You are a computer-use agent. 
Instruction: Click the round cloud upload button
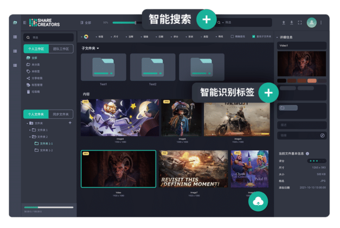click(x=258, y=201)
